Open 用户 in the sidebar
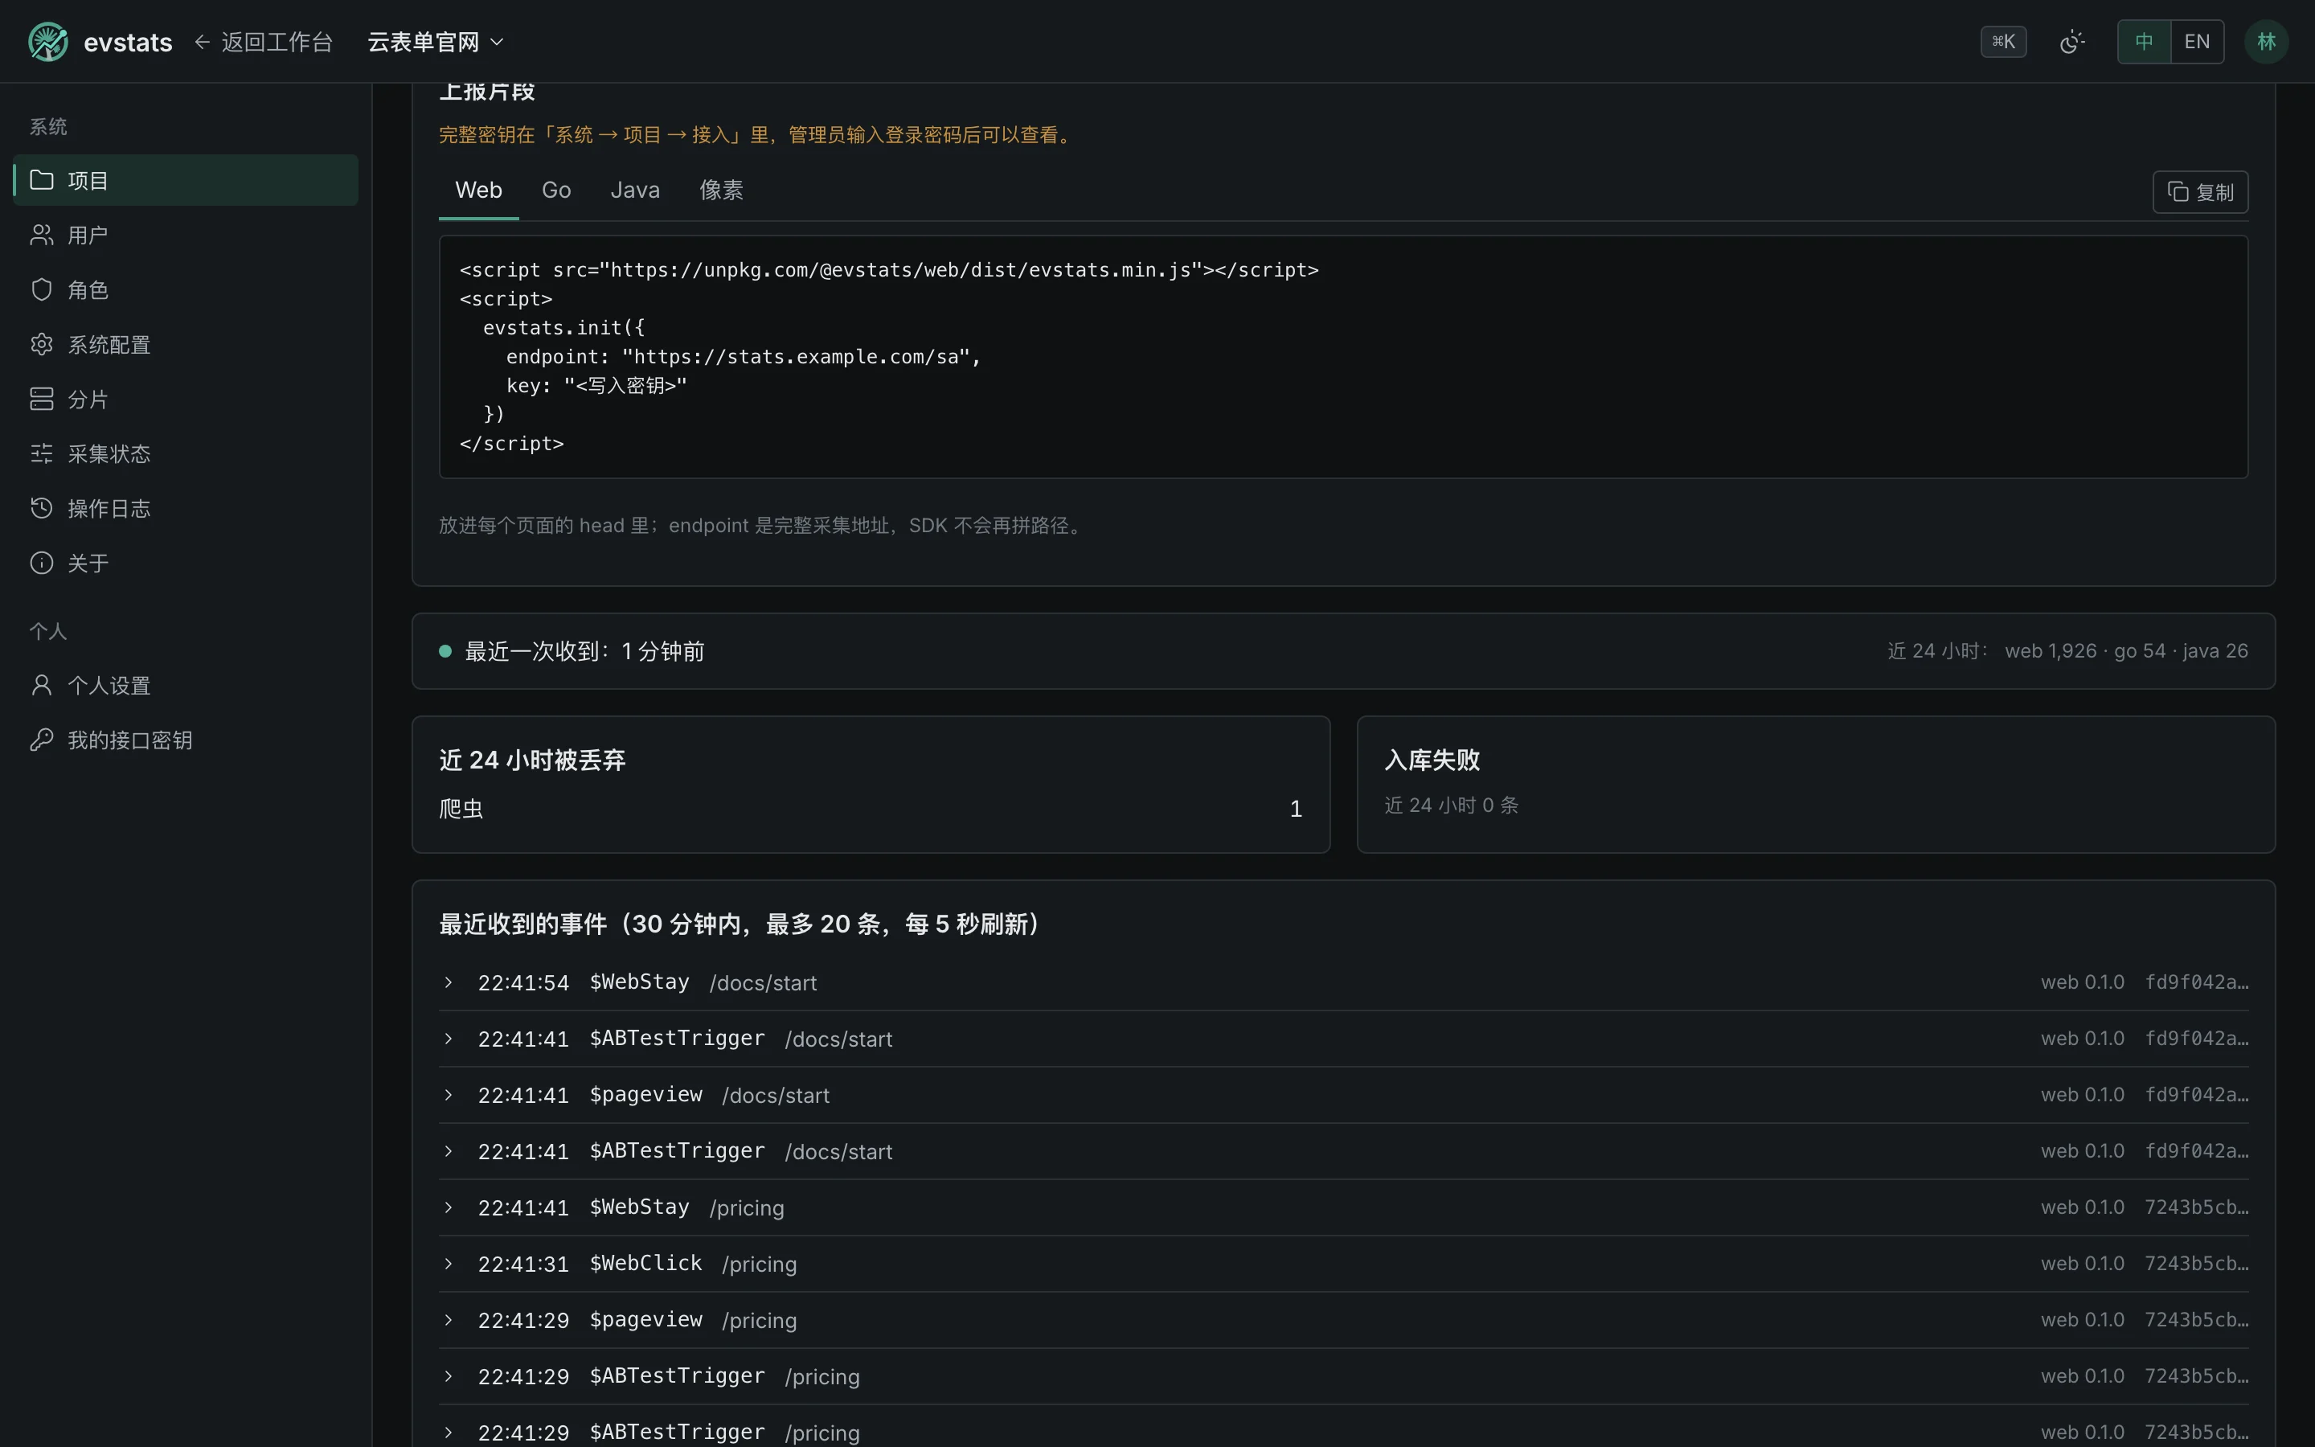Image resolution: width=2315 pixels, height=1447 pixels. pos(186,235)
